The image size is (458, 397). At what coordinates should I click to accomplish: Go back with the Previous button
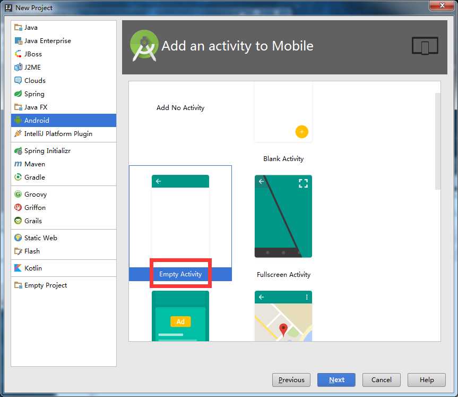(x=291, y=380)
